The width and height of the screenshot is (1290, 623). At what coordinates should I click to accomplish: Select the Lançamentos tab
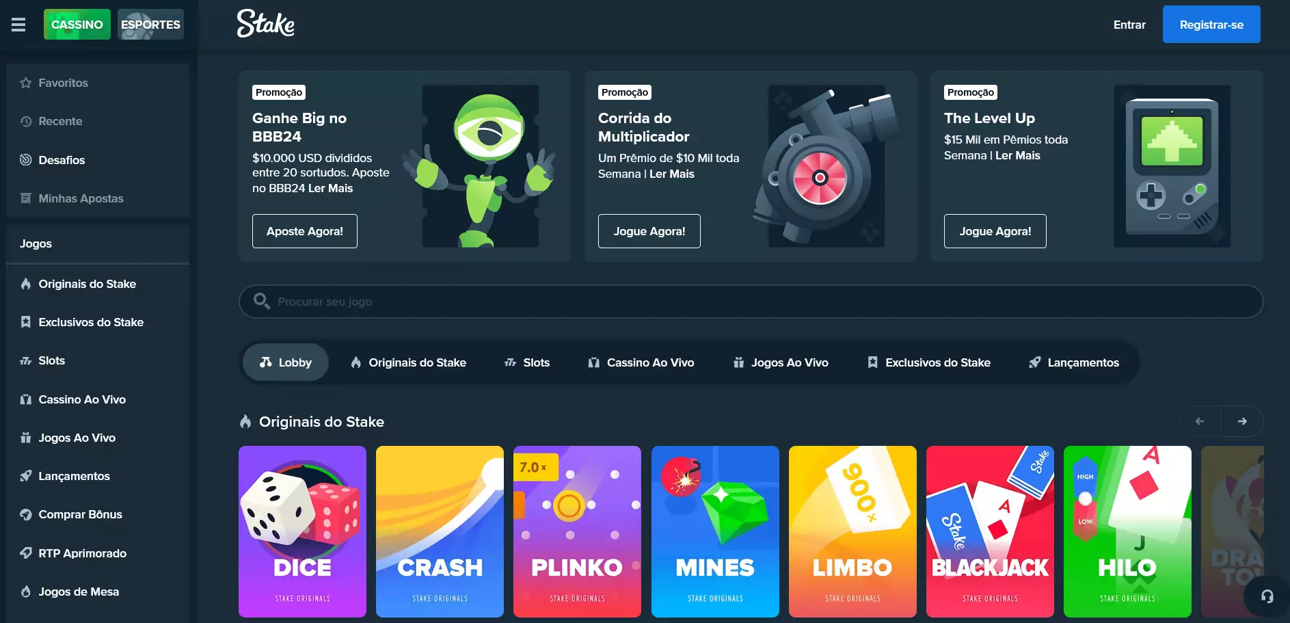click(1074, 362)
